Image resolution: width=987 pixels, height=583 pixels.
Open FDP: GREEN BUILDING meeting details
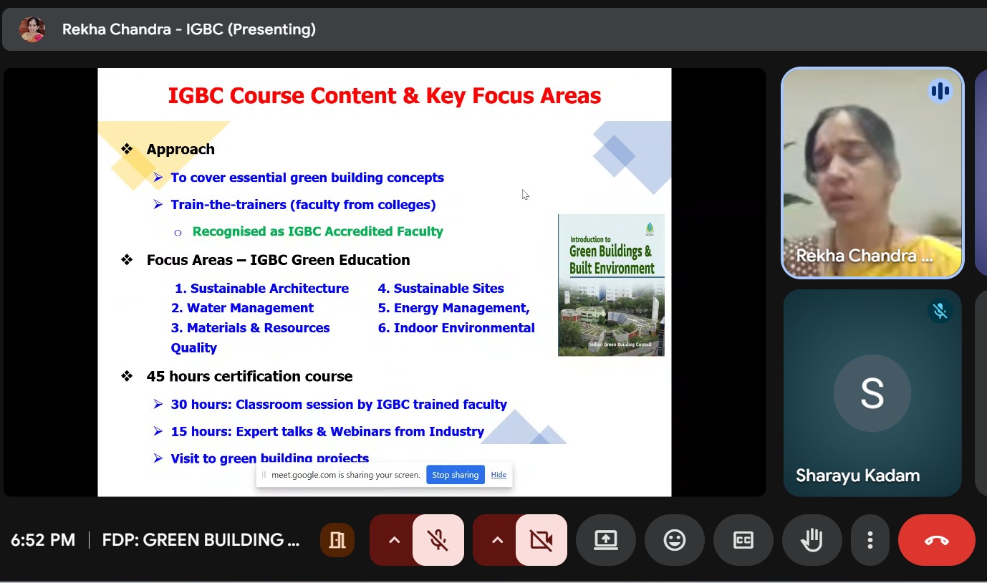[201, 540]
